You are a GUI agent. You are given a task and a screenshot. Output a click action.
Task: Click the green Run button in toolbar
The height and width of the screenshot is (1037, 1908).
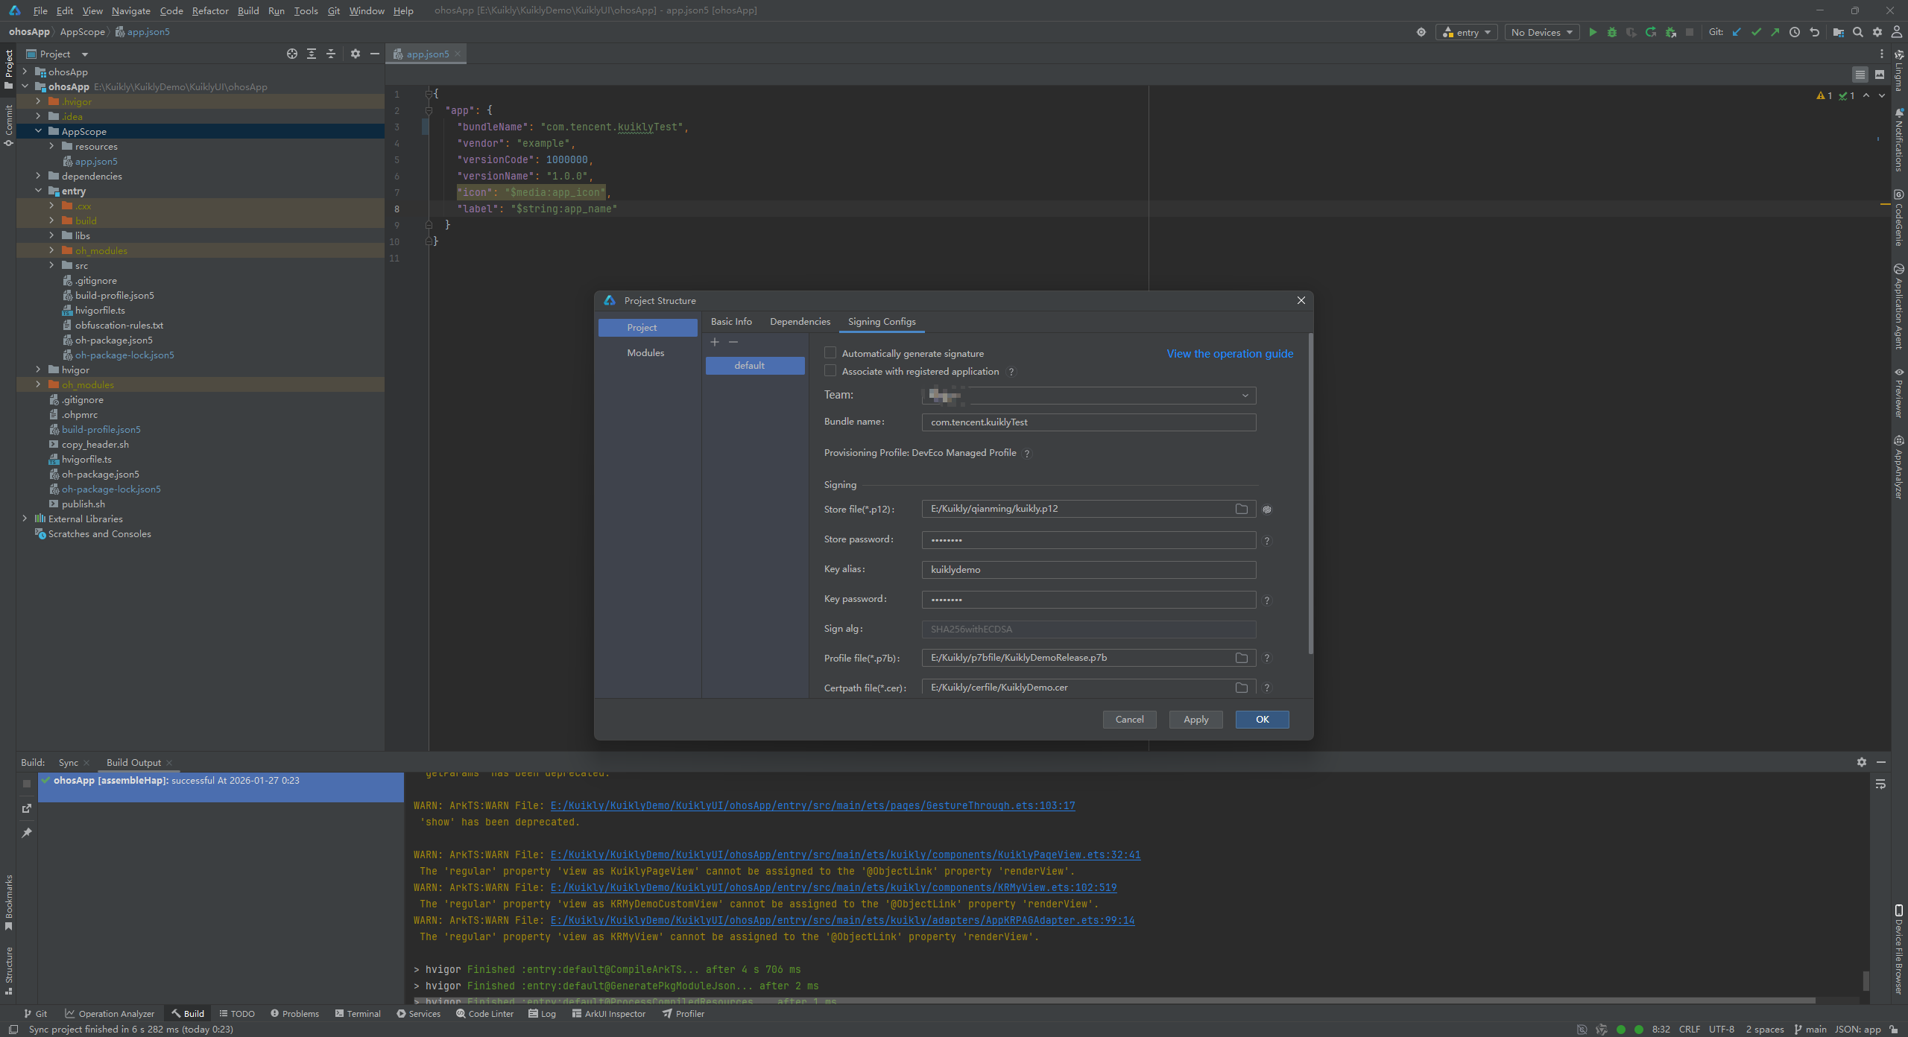coord(1593,32)
